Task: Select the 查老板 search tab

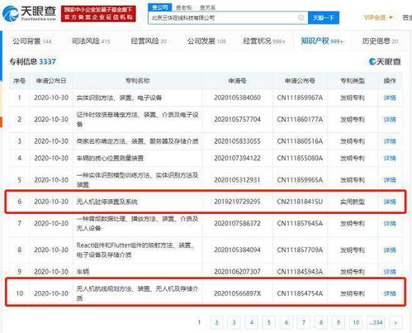Action: 183,7
